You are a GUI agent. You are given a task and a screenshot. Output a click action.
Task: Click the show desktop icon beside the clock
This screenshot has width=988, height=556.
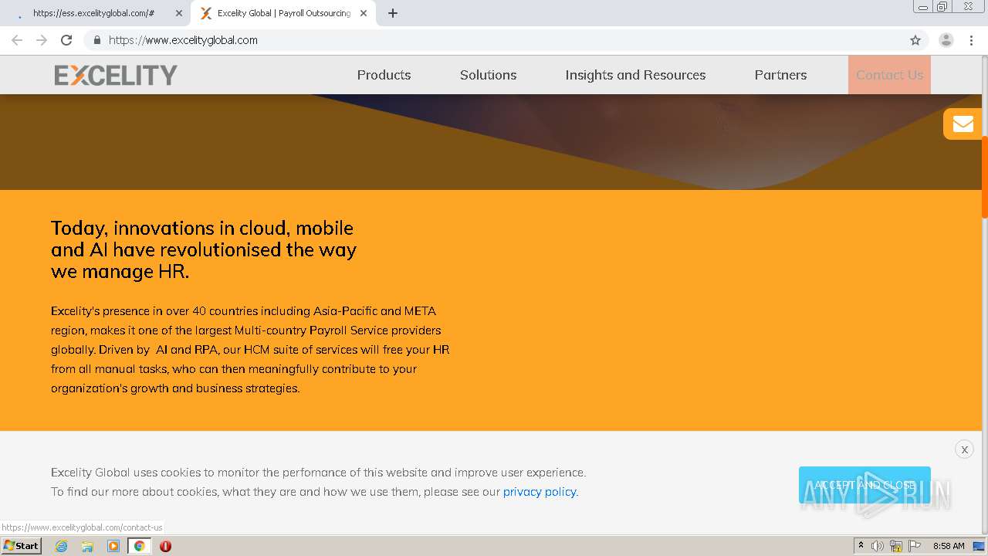(x=979, y=546)
